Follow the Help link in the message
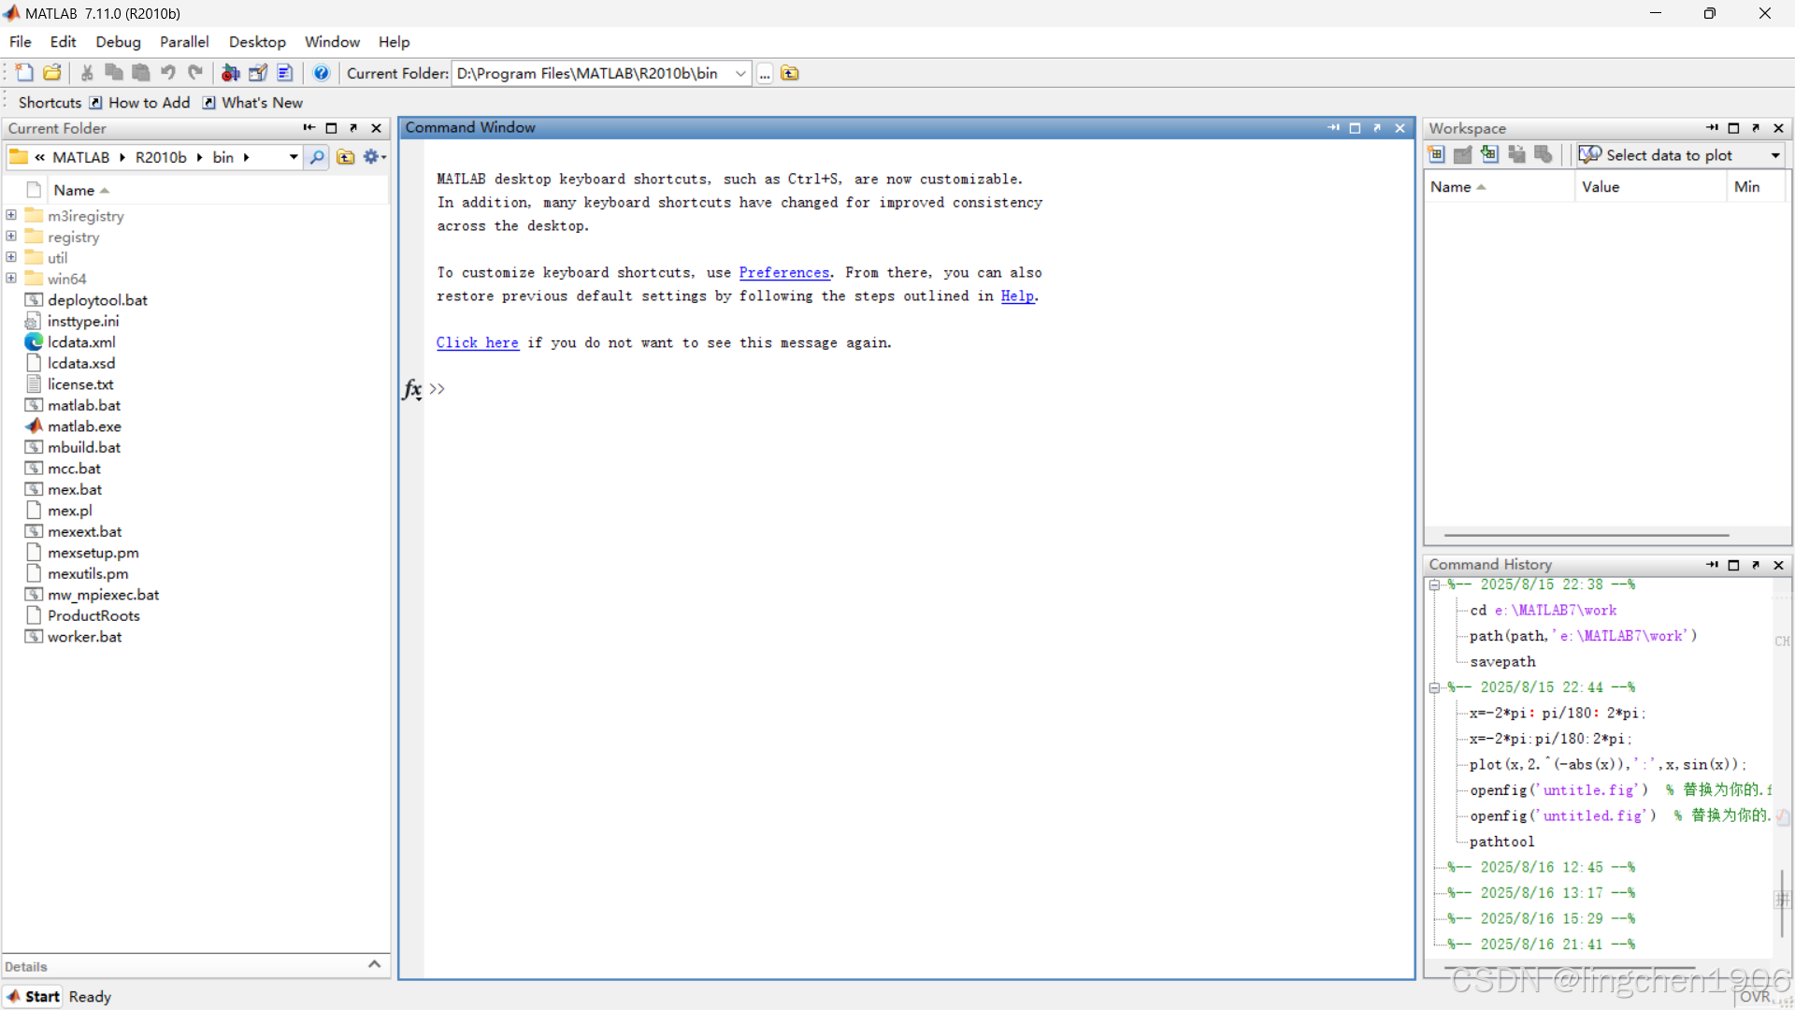This screenshot has height=1010, width=1795. 1017,296
